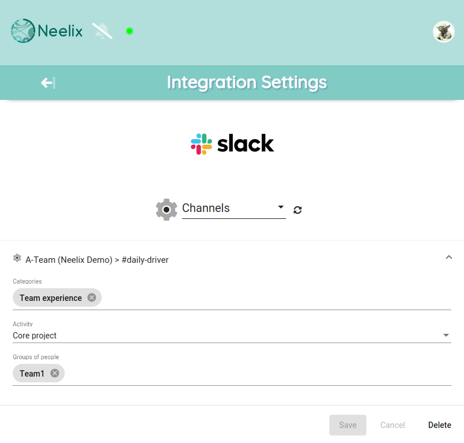Open the Activity dropdown showing Core project
The image size is (464, 443).
[232, 336]
